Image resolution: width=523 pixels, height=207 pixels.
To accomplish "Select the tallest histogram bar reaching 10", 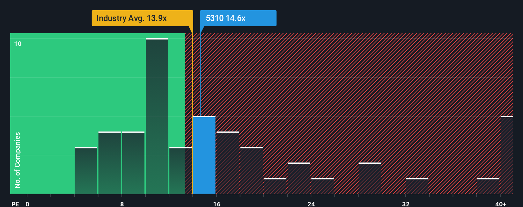I will 157,116.
